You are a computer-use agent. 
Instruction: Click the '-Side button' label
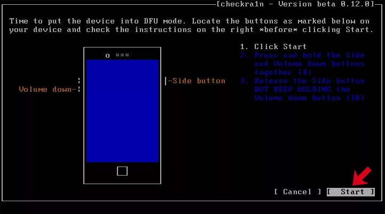coord(197,81)
